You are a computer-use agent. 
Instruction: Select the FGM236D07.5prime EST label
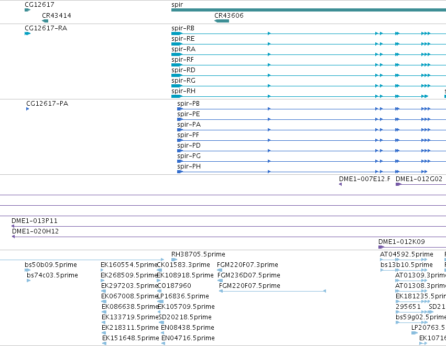click(x=249, y=275)
